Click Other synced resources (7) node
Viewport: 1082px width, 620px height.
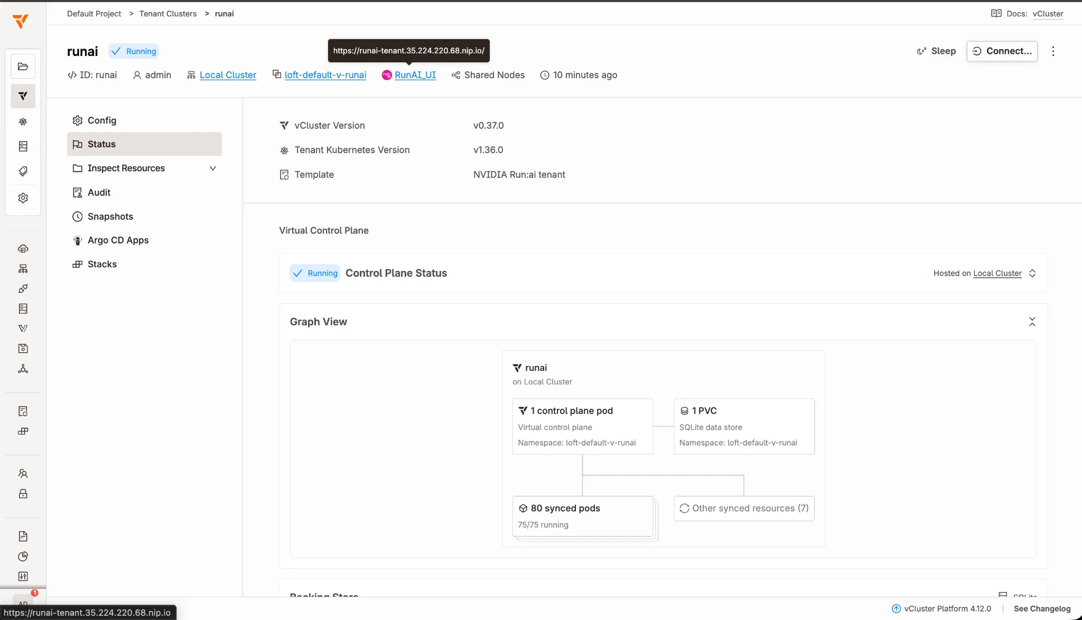coord(744,509)
